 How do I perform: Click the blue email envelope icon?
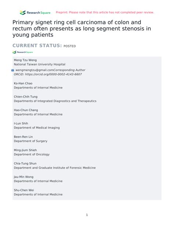click(x=12, y=70)
